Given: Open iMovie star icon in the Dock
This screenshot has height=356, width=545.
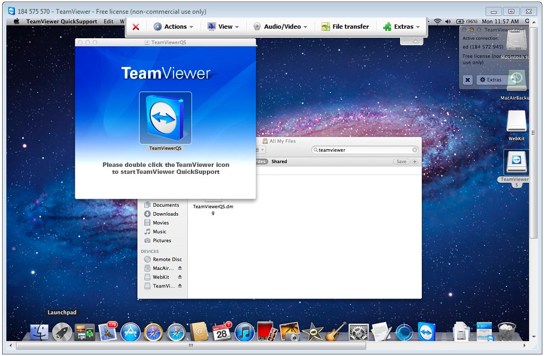Looking at the screenshot, I should tap(313, 332).
